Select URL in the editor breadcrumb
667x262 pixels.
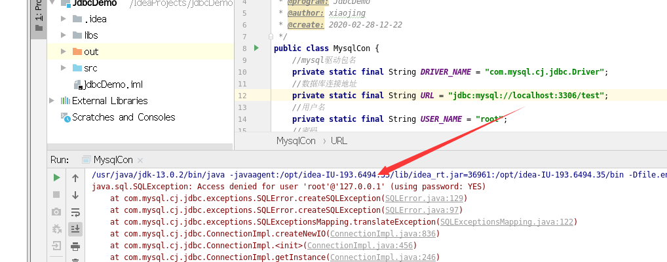point(339,141)
